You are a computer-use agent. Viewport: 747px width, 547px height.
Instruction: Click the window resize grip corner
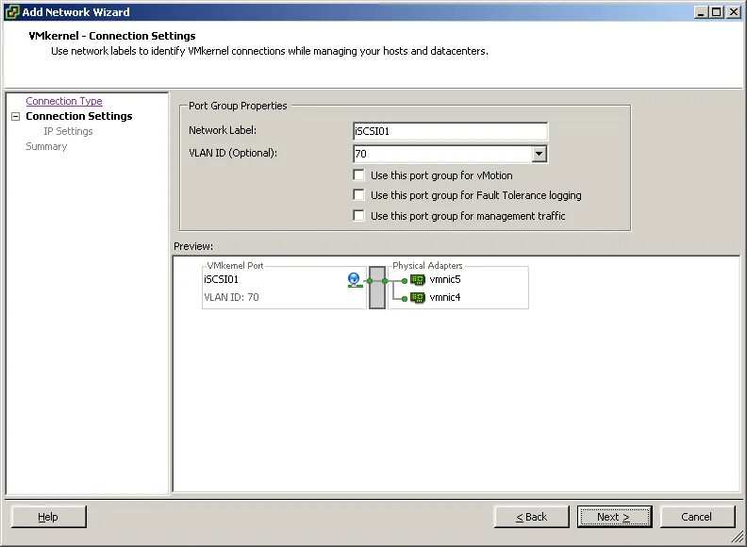[x=736, y=537]
